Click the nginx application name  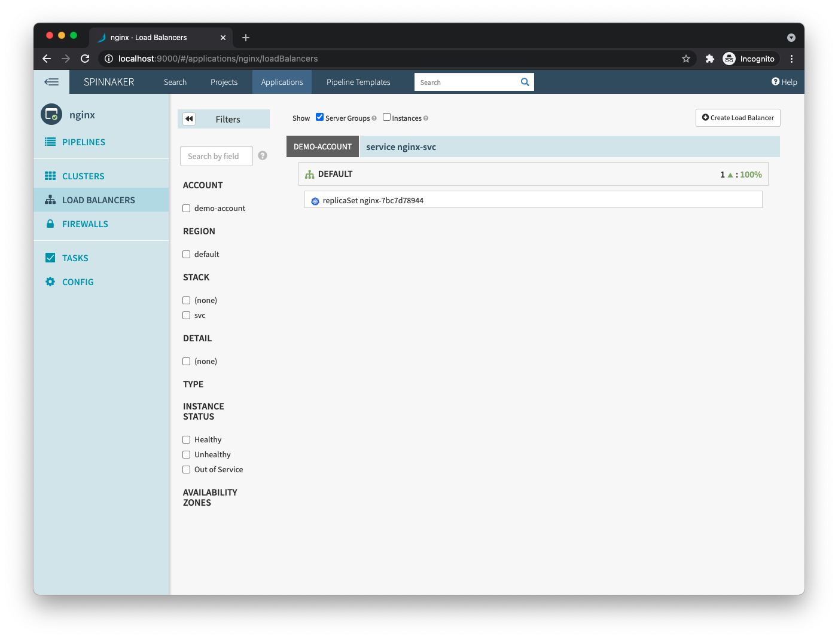[x=82, y=115]
